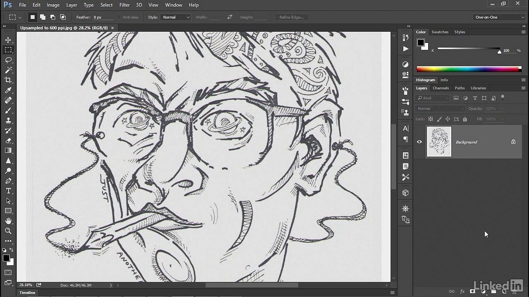529x297 pixels.
Task: Select the Clone Stamp tool
Action: click(8, 120)
